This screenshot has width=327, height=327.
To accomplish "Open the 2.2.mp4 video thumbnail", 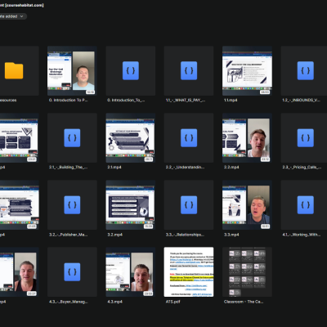I will point(247,138).
